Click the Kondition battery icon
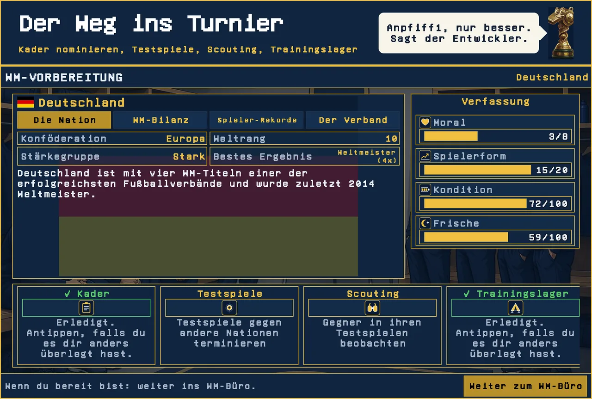 click(x=425, y=190)
